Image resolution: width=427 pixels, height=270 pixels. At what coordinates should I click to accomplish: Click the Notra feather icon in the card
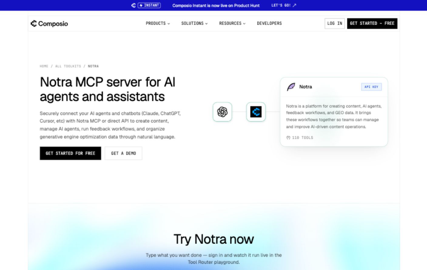pyautogui.click(x=291, y=87)
